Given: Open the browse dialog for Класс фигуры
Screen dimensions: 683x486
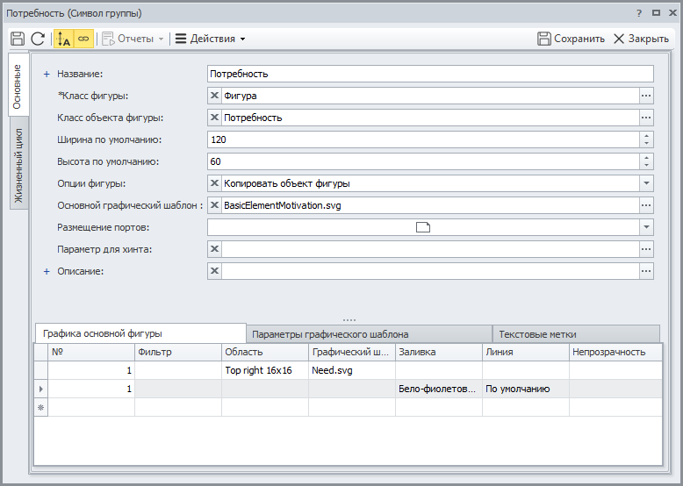Looking at the screenshot, I should click(x=646, y=96).
